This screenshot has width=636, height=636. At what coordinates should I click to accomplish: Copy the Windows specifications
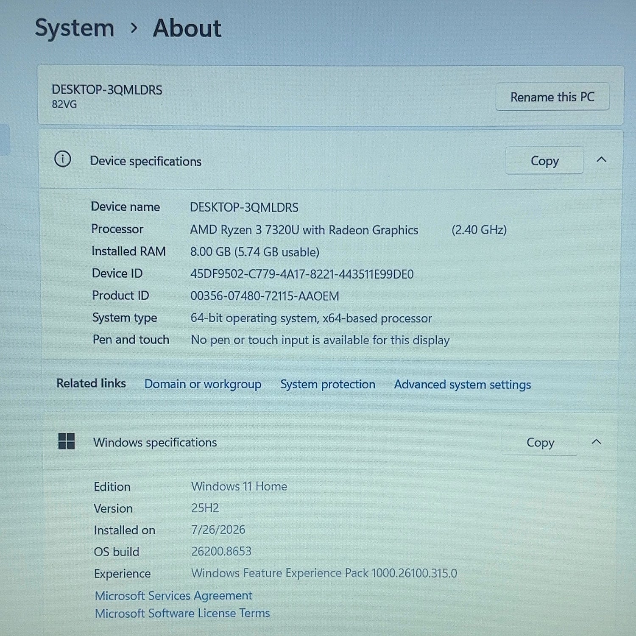click(x=540, y=442)
